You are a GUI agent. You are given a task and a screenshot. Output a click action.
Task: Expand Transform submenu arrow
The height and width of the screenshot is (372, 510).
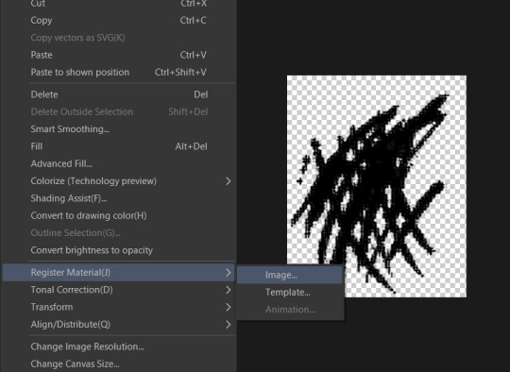pyautogui.click(x=229, y=307)
